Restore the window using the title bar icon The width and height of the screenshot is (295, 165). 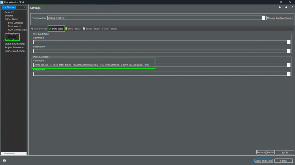pos(281,2)
